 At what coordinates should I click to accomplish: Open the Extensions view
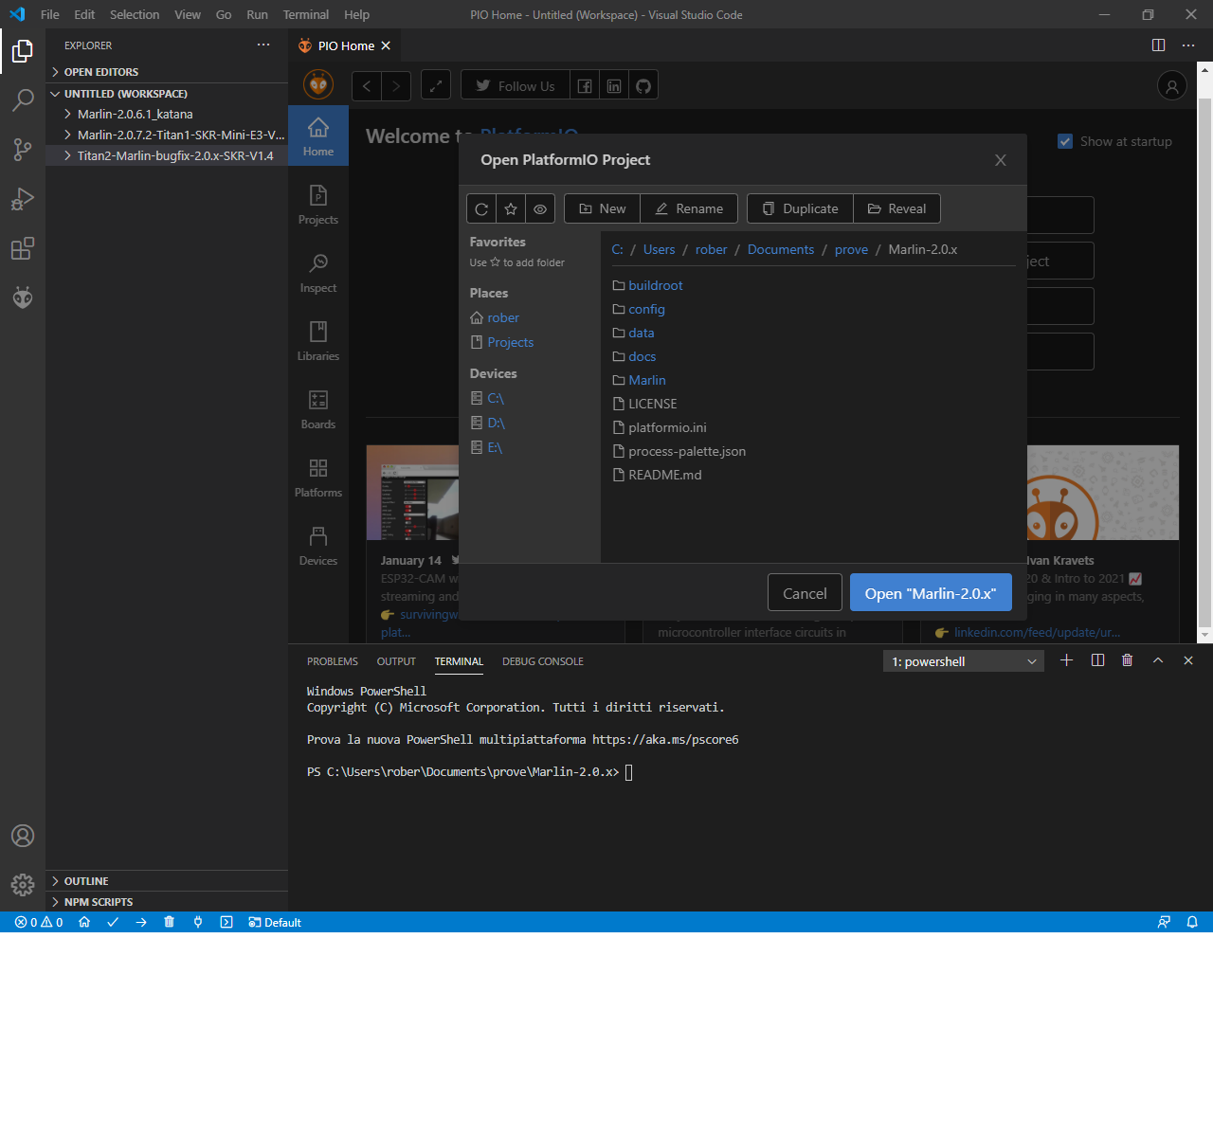23,248
